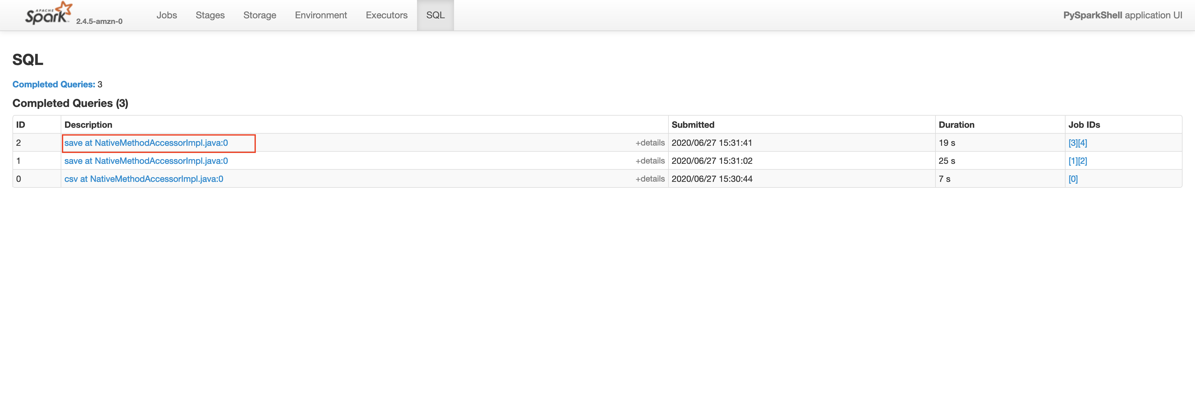Open the Storage tab
Viewport: 1195px width, 401px height.
260,15
